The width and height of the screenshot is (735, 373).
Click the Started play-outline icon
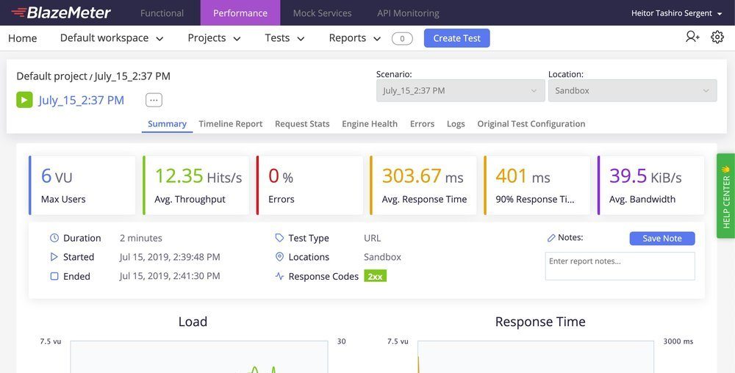[x=54, y=257]
